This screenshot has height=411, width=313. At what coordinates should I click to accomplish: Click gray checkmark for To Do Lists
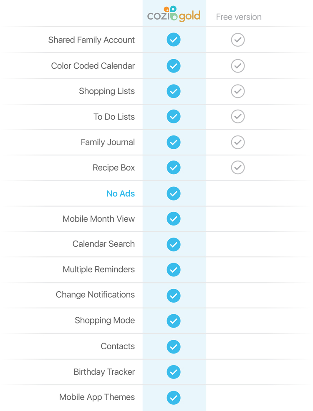point(238,116)
